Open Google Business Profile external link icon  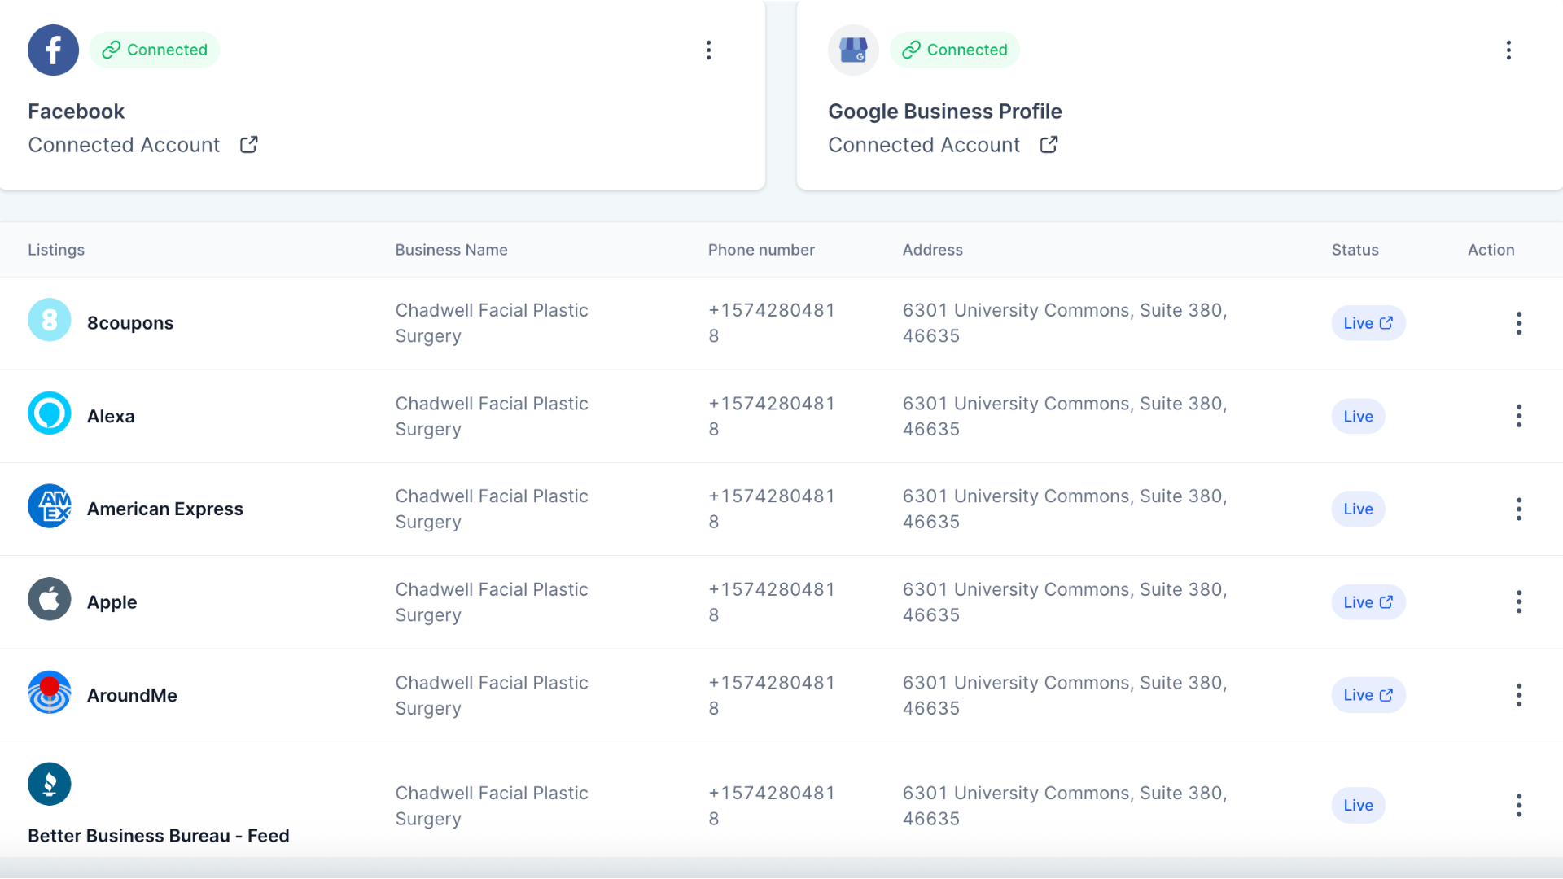click(1049, 145)
